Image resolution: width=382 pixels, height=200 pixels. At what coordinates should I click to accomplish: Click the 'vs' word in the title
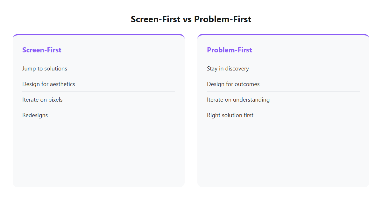coord(187,19)
